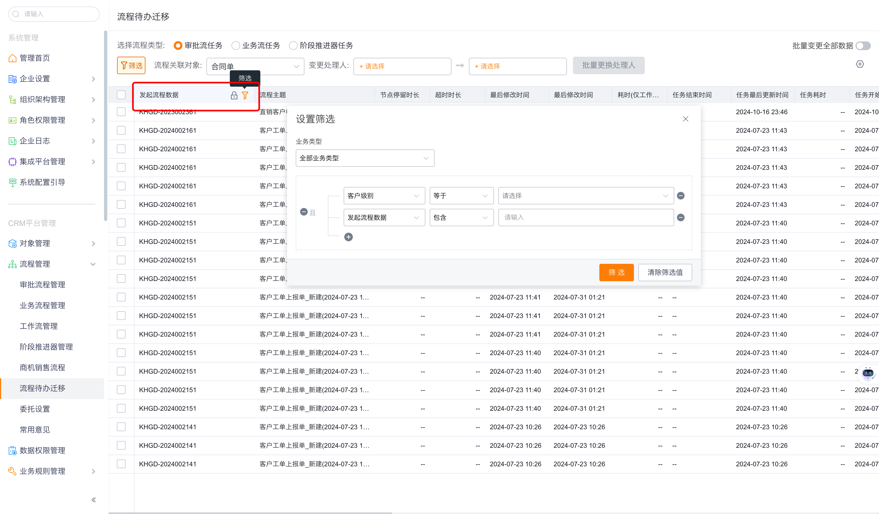The width and height of the screenshot is (879, 514).
Task: Open the 全部业务类型 dropdown
Action: click(365, 158)
